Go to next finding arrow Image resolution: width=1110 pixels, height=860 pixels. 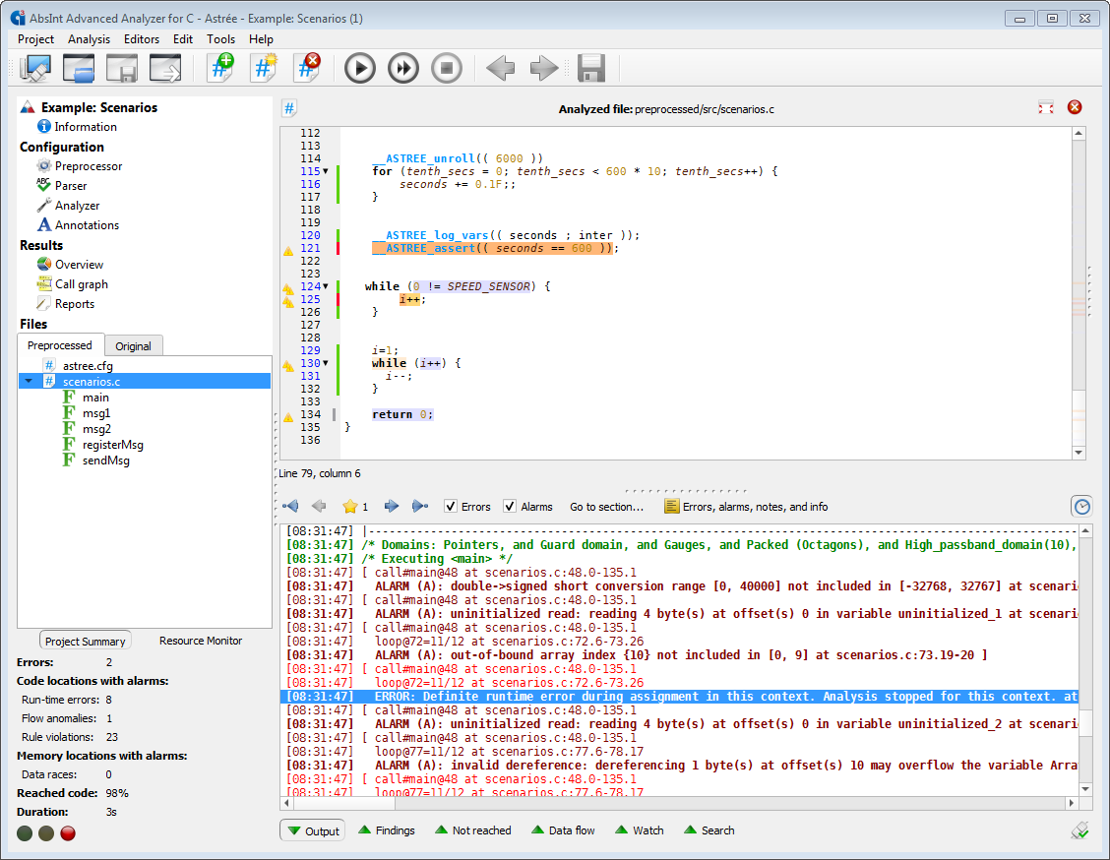tap(392, 506)
